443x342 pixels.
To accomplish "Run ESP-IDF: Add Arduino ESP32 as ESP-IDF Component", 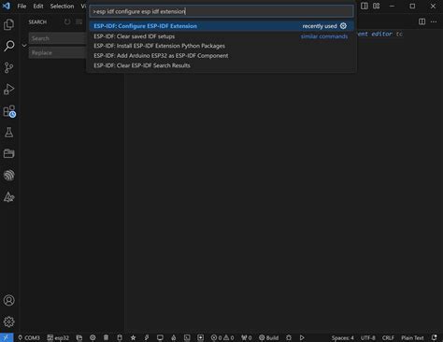I will coord(221,56).
